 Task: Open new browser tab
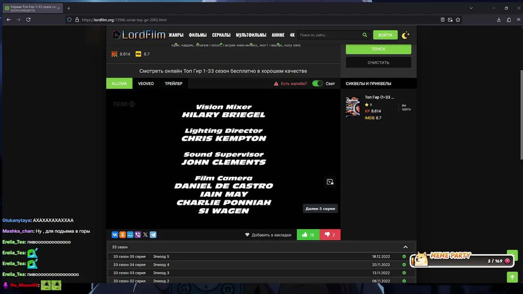(x=69, y=8)
